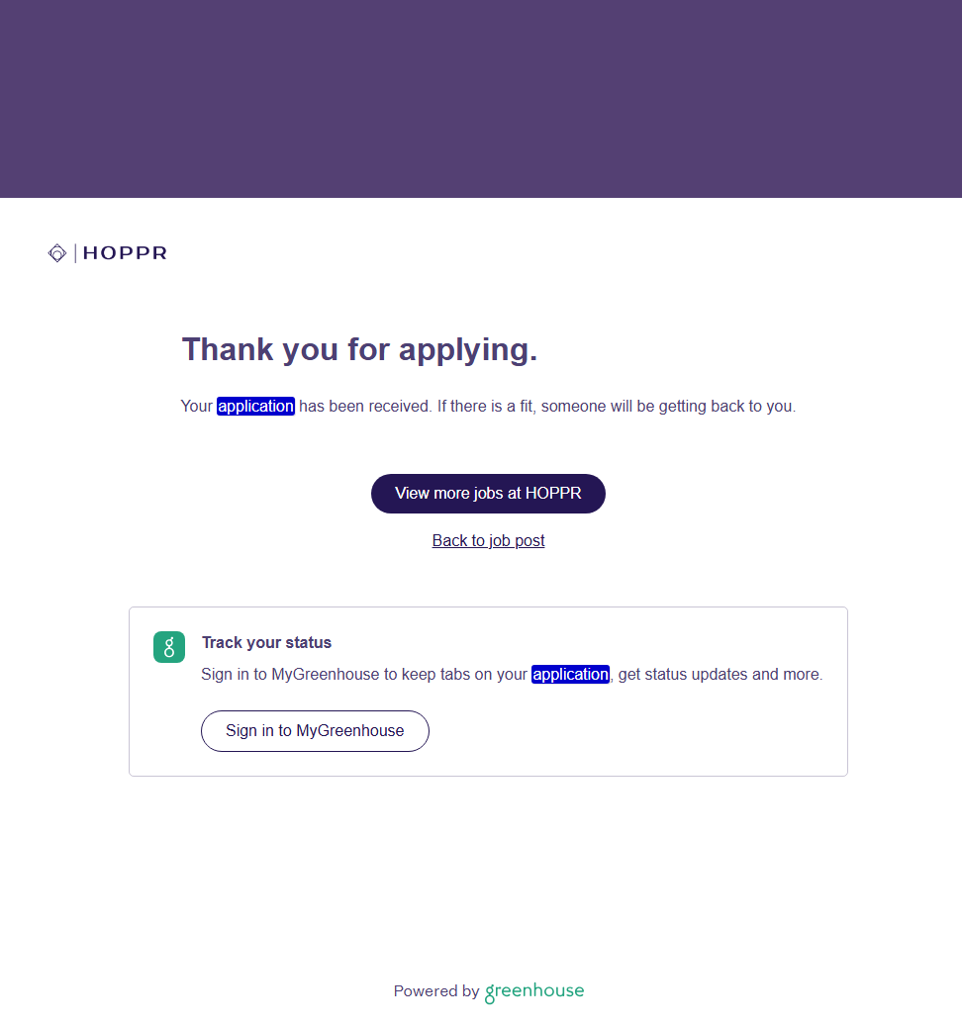Click the "get status updates and more" text

[720, 675]
